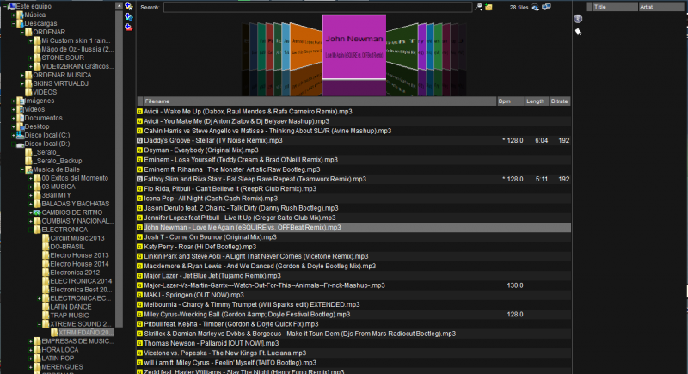Click the CAMBIOS DE RITMO green folder icon
Viewport: 688px width, 374px height.
(x=37, y=212)
